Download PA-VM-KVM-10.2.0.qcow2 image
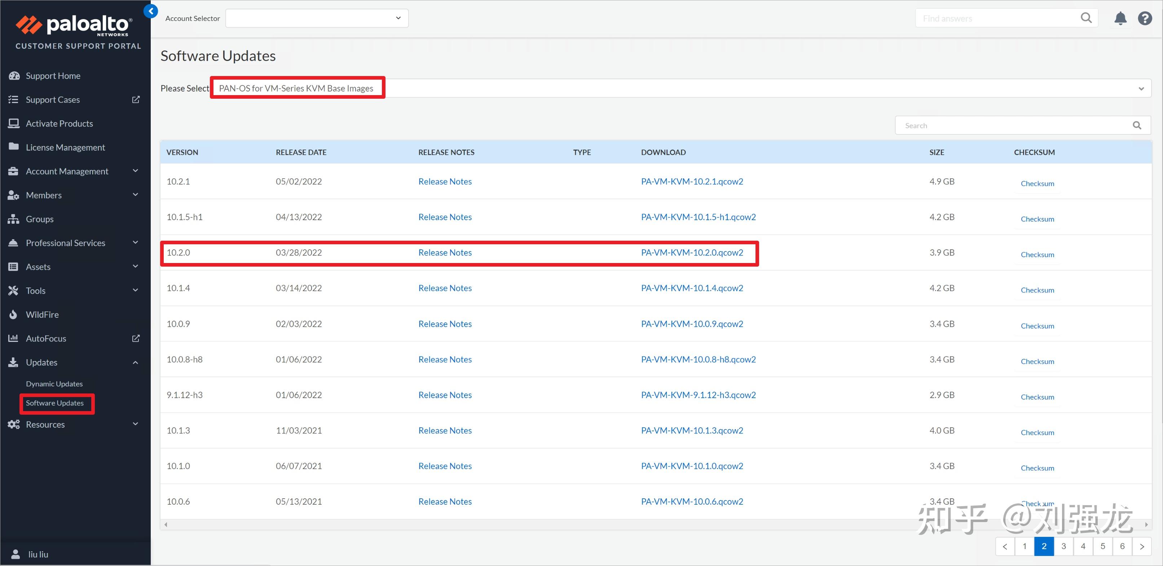This screenshot has height=566, width=1163. point(692,253)
